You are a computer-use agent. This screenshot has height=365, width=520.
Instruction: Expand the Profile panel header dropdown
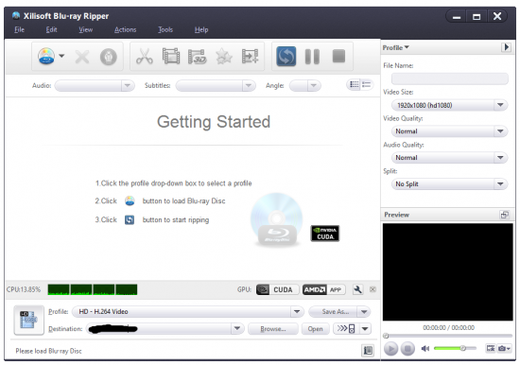395,47
